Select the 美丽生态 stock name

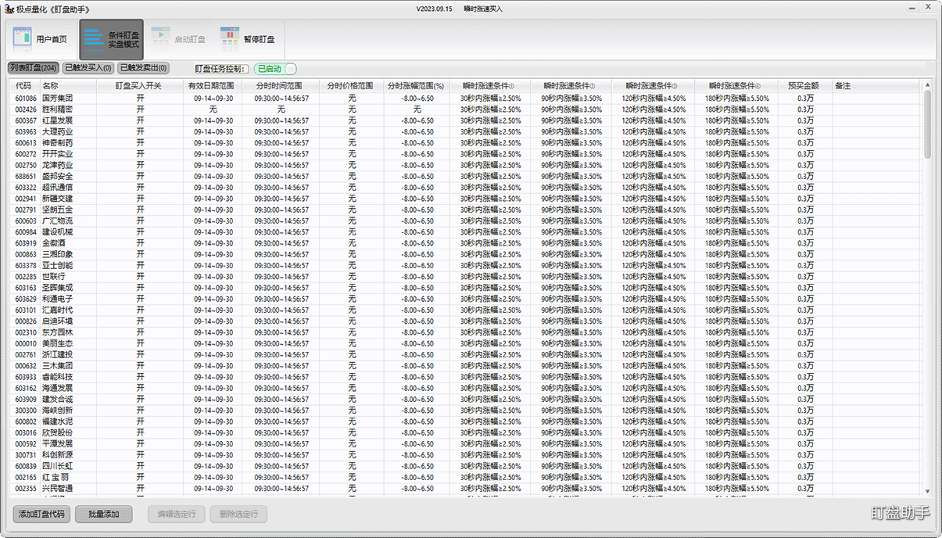pos(57,344)
